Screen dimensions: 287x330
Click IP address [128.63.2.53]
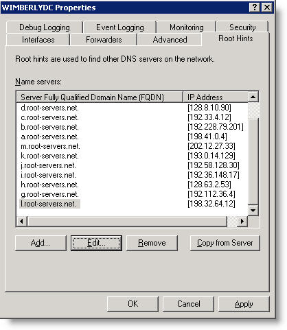[209, 185]
